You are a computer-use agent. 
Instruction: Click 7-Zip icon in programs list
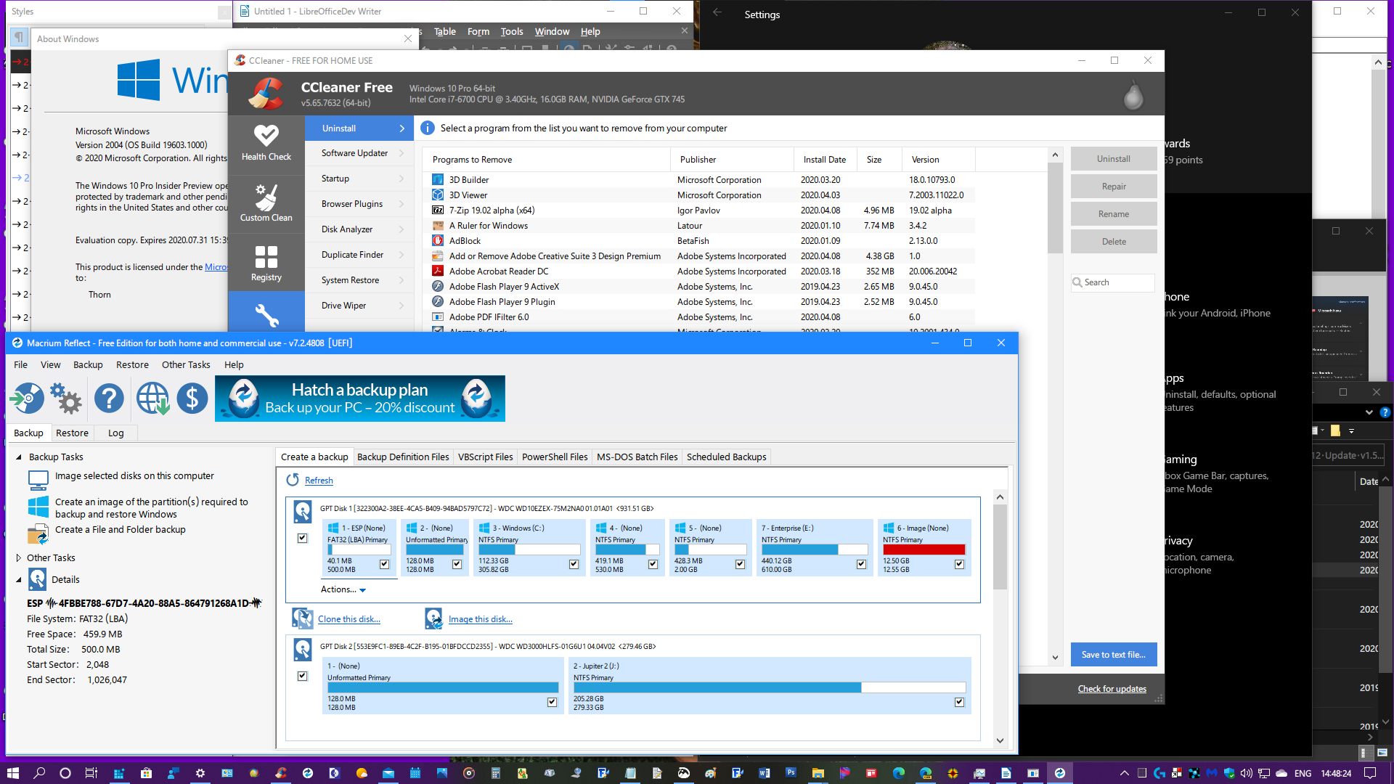438,210
